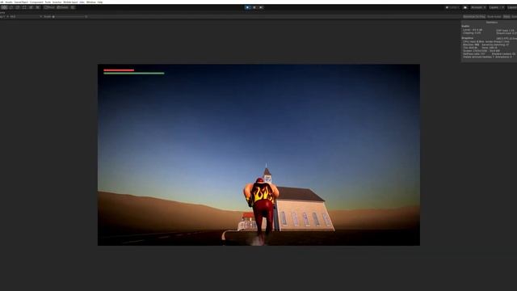This screenshot has width=517, height=291.
Task: Open the cloud Services icon
Action: pyautogui.click(x=465, y=7)
